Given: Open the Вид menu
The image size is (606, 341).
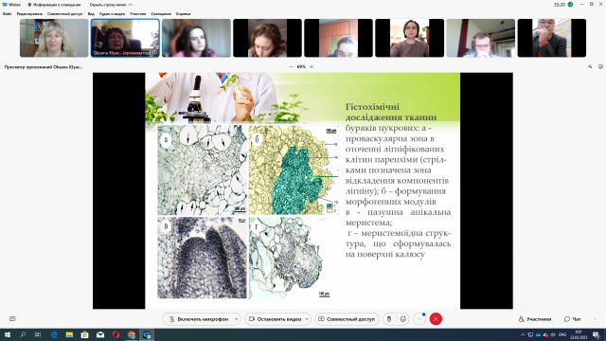Looking at the screenshot, I should click(x=91, y=14).
